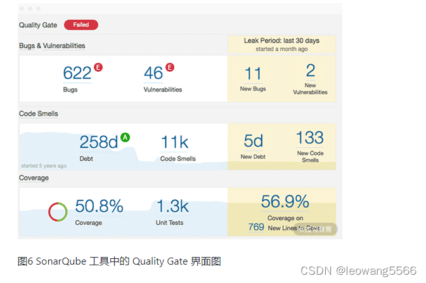Click the 'started a month ago' text

click(281, 49)
